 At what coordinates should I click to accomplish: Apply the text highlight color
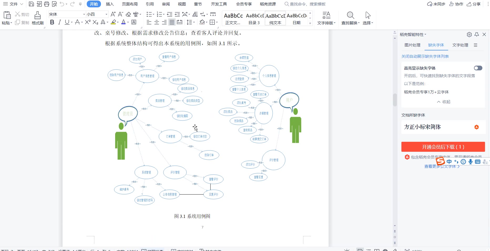113,22
